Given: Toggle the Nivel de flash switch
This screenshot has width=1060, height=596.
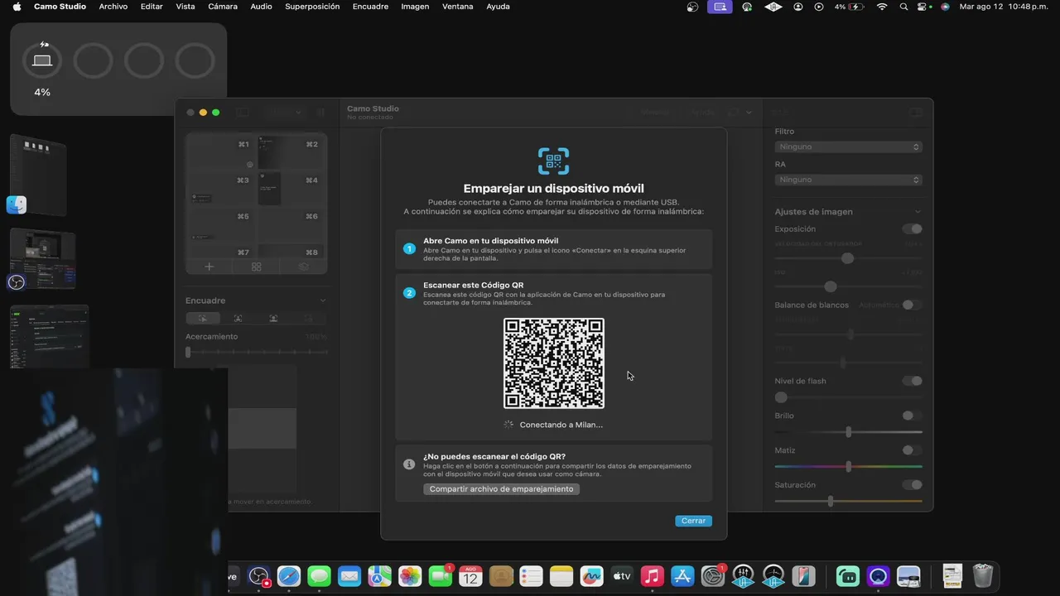Looking at the screenshot, I should 912,381.
